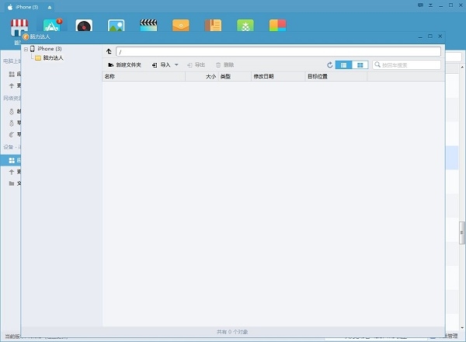Open the music vinyl record icon

point(84,26)
